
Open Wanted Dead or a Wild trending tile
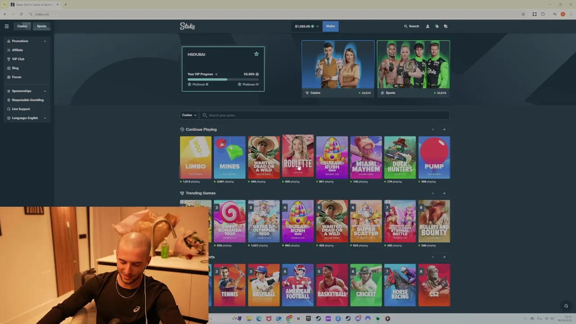coord(332,221)
